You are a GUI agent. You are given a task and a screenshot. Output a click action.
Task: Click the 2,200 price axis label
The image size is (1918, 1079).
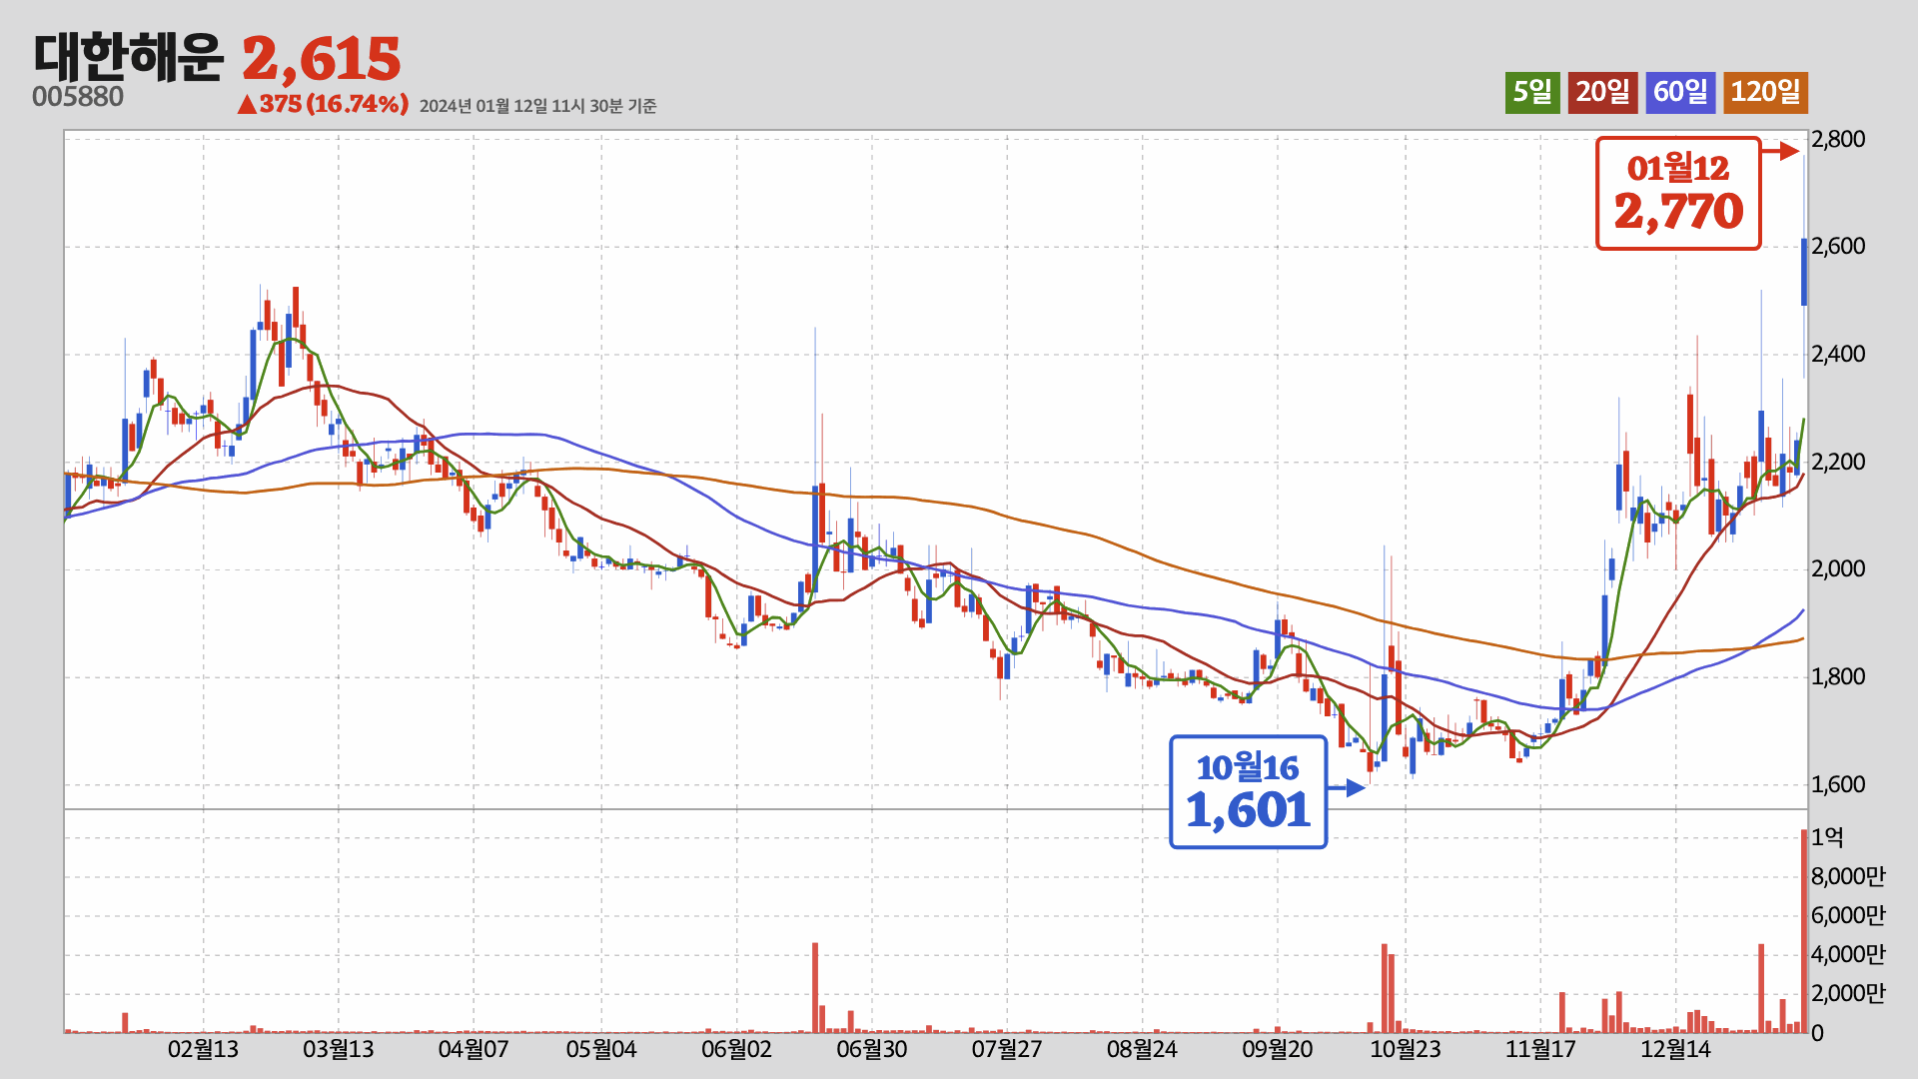pyautogui.click(x=1838, y=462)
